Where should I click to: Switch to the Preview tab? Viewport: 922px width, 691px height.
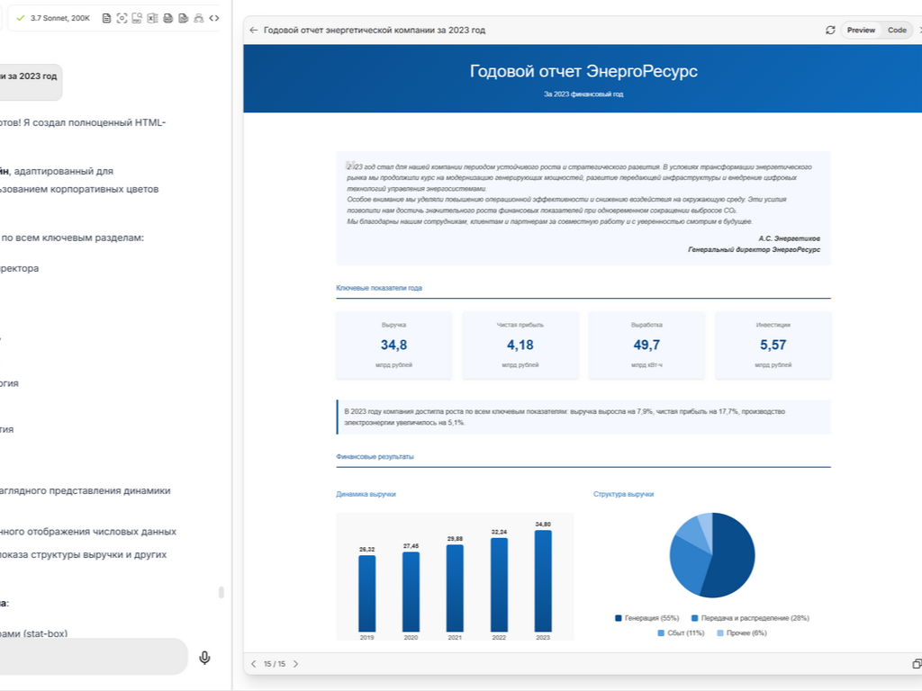[861, 30]
